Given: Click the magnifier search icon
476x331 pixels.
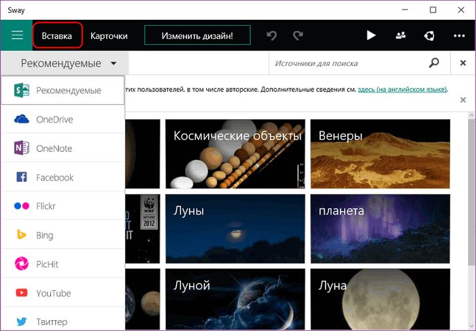Looking at the screenshot, I should 434,63.
